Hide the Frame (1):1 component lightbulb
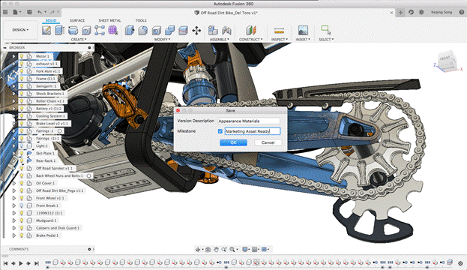The height and width of the screenshot is (270, 467). (x=22, y=79)
